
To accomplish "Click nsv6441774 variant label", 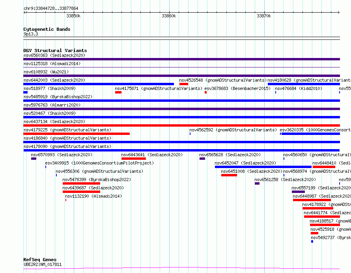I will (327, 213).
